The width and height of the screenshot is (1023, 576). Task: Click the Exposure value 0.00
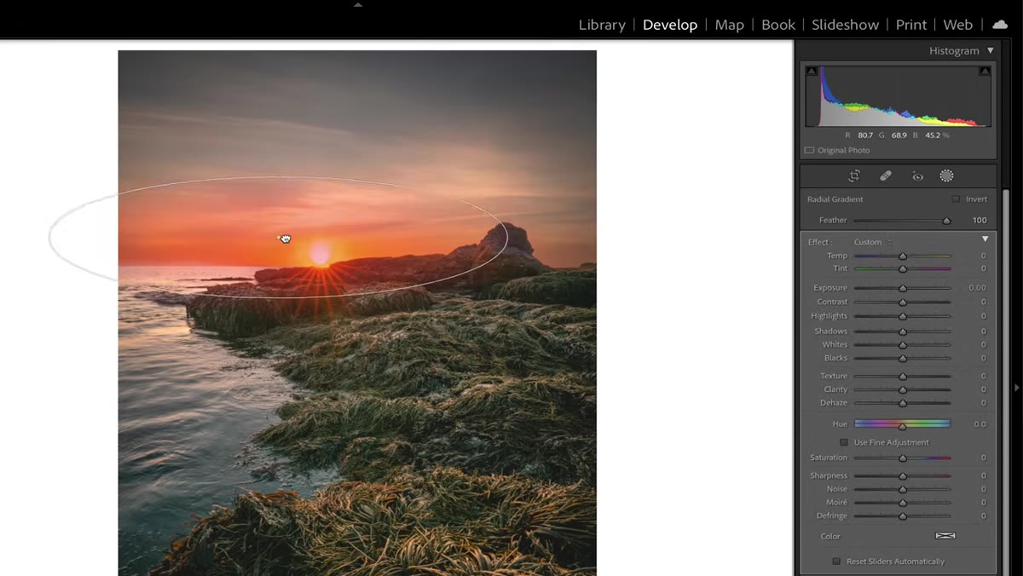(x=977, y=288)
